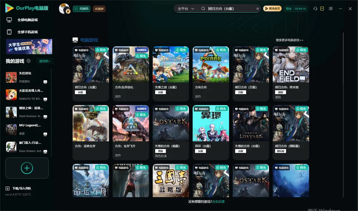Select 钢铁之师 in my games list
The image size is (358, 211).
click(x=26, y=112)
